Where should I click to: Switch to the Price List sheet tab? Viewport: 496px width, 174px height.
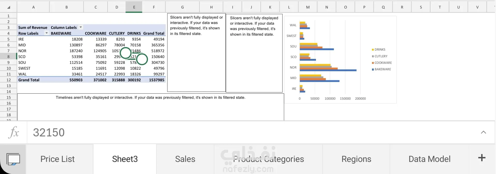point(57,159)
